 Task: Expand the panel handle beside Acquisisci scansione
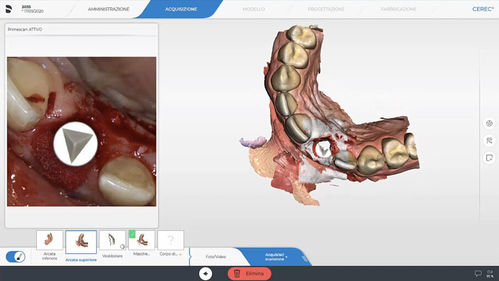pyautogui.click(x=304, y=257)
